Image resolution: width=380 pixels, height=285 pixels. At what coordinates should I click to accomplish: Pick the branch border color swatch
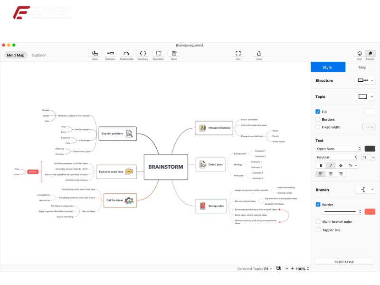[370, 211]
